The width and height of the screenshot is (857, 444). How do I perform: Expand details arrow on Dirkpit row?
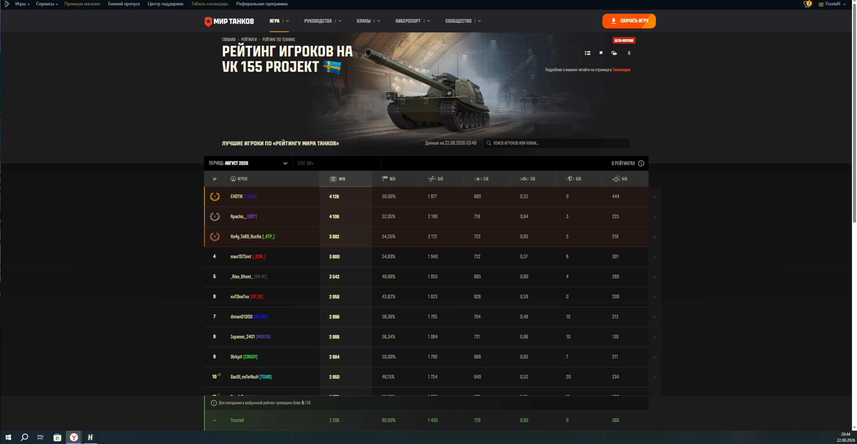point(654,357)
